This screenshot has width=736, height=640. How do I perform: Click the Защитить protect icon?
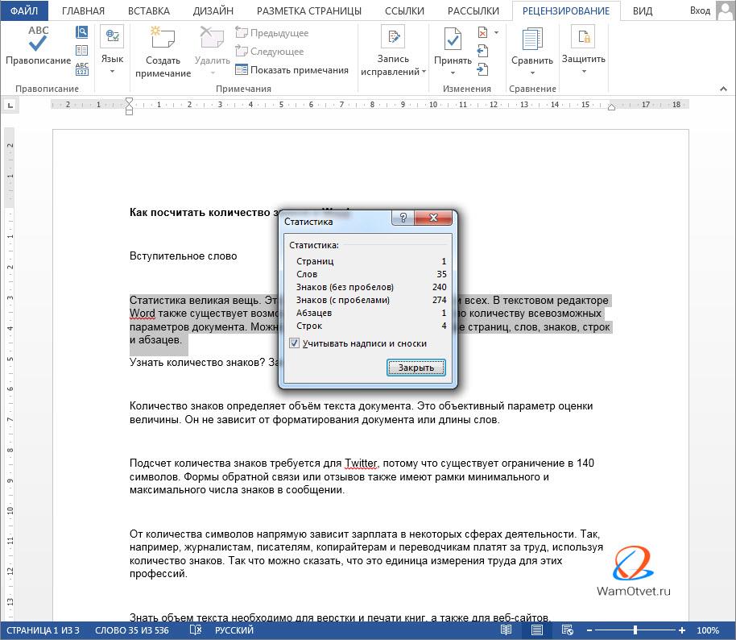(584, 36)
